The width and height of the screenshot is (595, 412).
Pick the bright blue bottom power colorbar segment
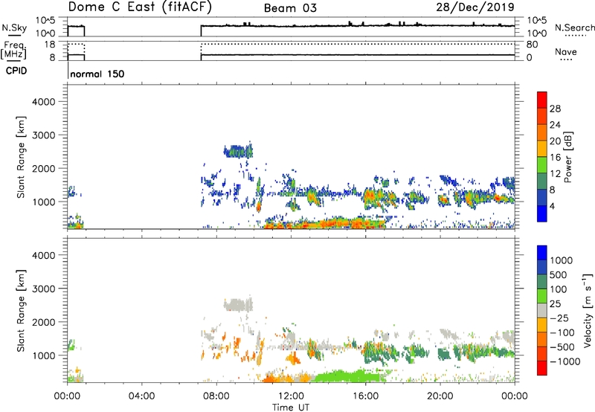click(542, 214)
